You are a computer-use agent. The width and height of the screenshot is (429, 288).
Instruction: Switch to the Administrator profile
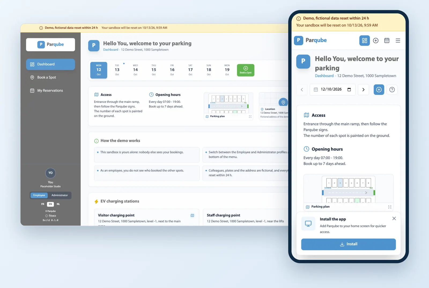(x=60, y=195)
